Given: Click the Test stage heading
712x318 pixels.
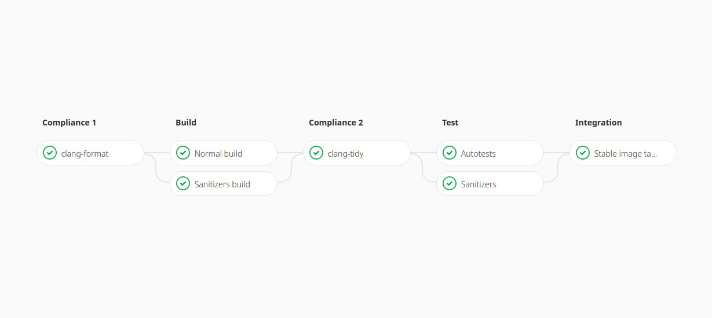Looking at the screenshot, I should pos(450,123).
